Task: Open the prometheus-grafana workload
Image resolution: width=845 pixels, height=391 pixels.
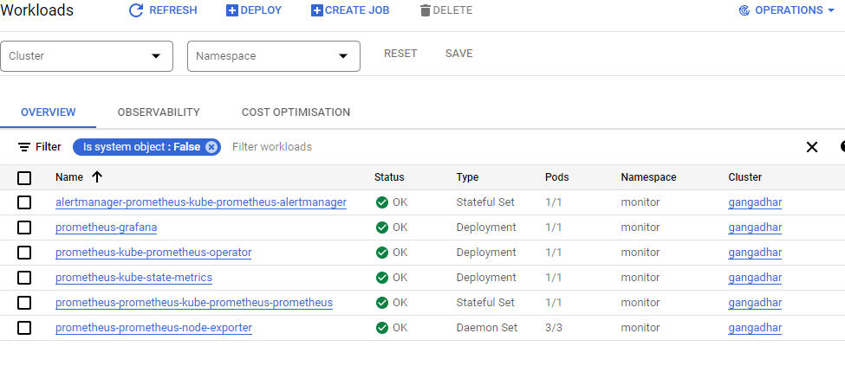Action: tap(106, 228)
